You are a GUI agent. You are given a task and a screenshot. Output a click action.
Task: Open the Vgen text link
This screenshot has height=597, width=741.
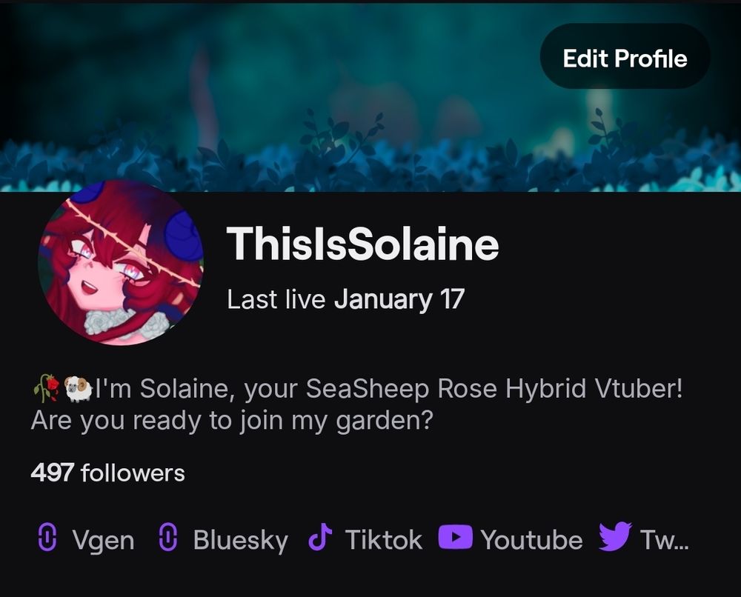point(103,540)
